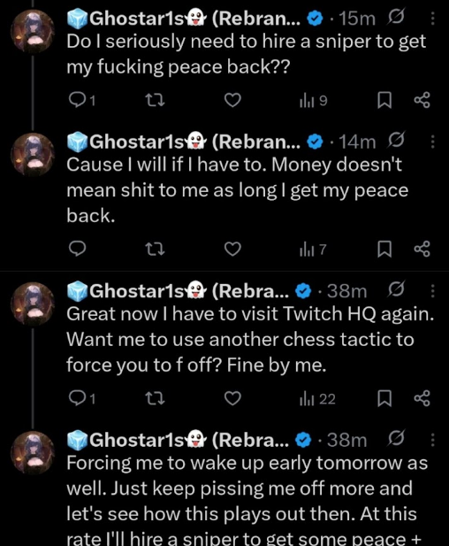Share the 15m tweet
Viewport: 449px width, 546px height.
(x=422, y=100)
